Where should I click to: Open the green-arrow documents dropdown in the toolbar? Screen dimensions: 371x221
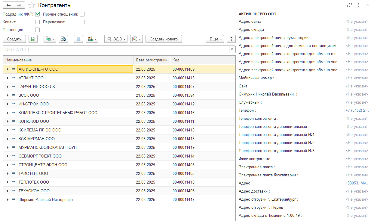tap(50, 39)
